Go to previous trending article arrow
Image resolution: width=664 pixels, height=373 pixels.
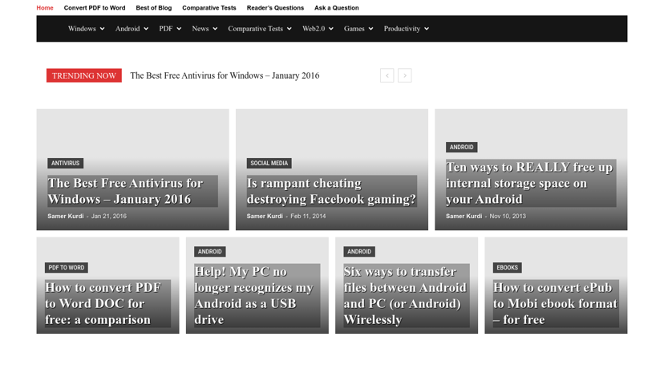(x=387, y=75)
